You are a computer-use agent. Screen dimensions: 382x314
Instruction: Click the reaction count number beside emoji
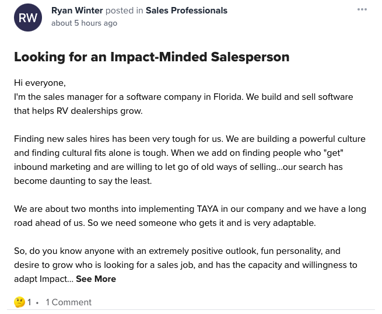[29, 302]
